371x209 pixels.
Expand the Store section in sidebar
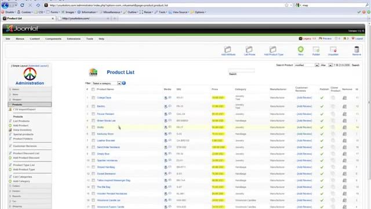(30, 94)
